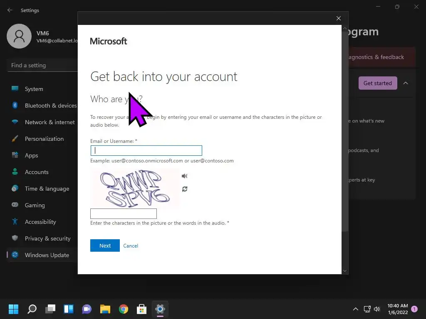Click the Email or Username field
426x319 pixels.
[146, 150]
